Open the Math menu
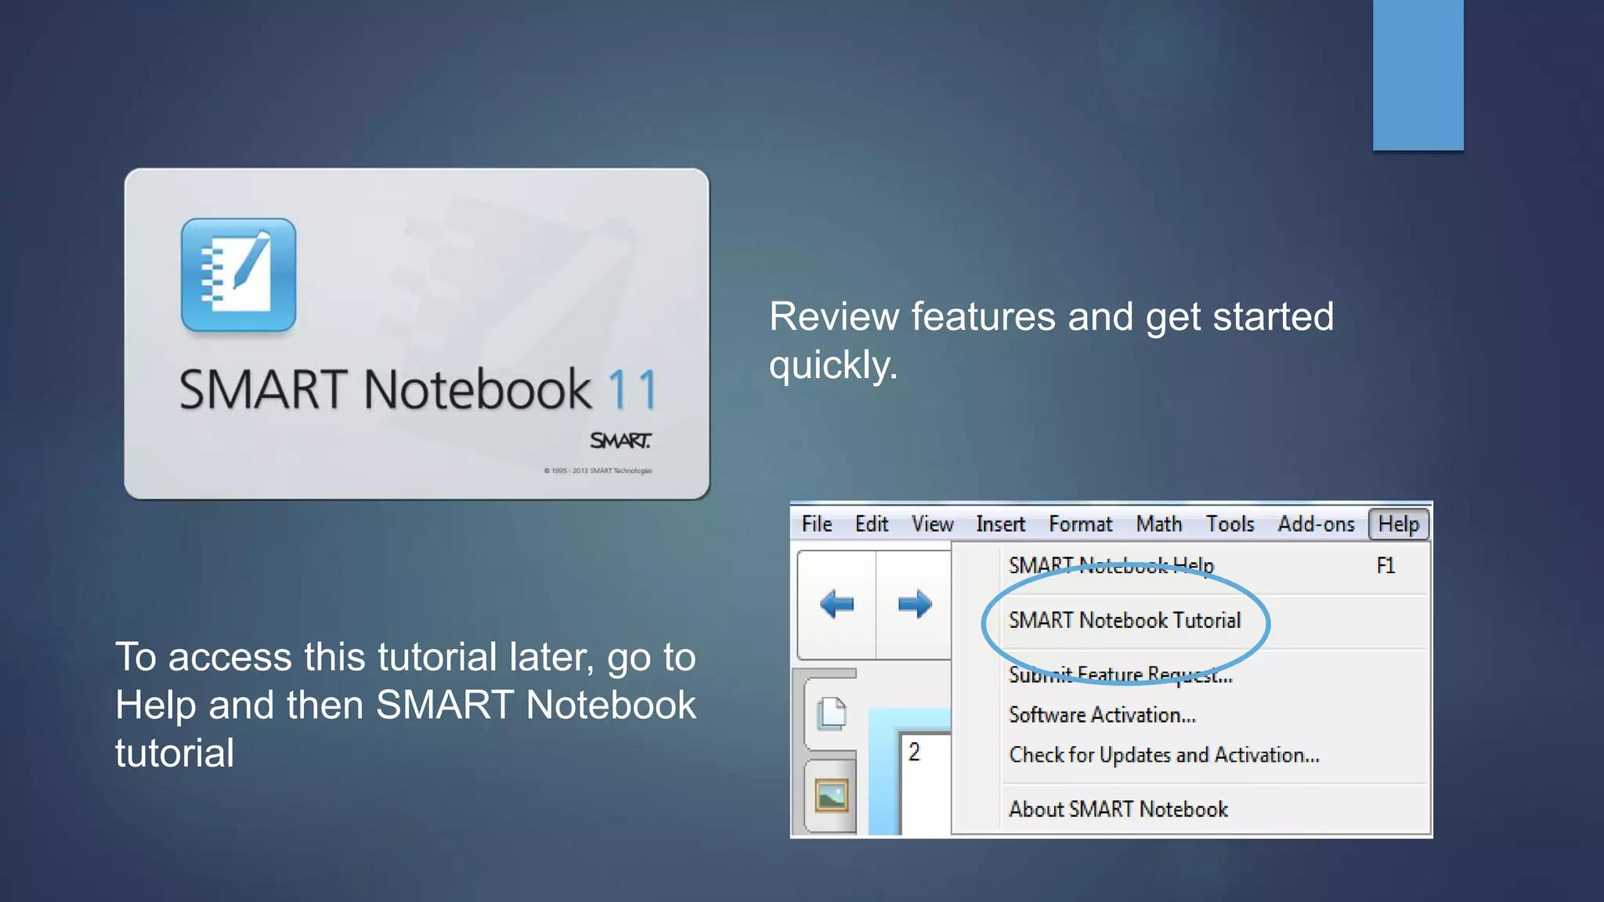The image size is (1604, 902). click(1159, 524)
